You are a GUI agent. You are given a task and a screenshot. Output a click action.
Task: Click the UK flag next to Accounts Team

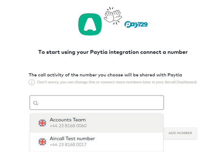[42, 123]
